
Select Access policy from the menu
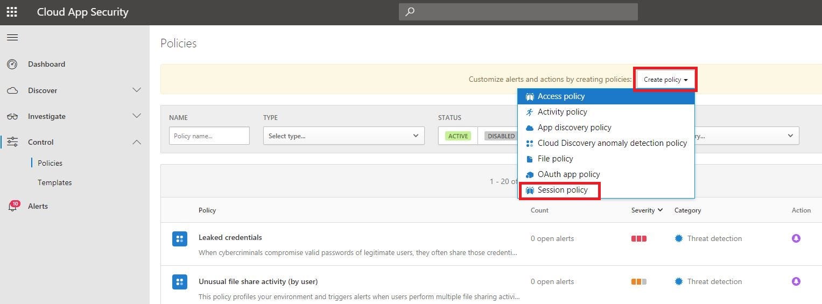[606, 96]
